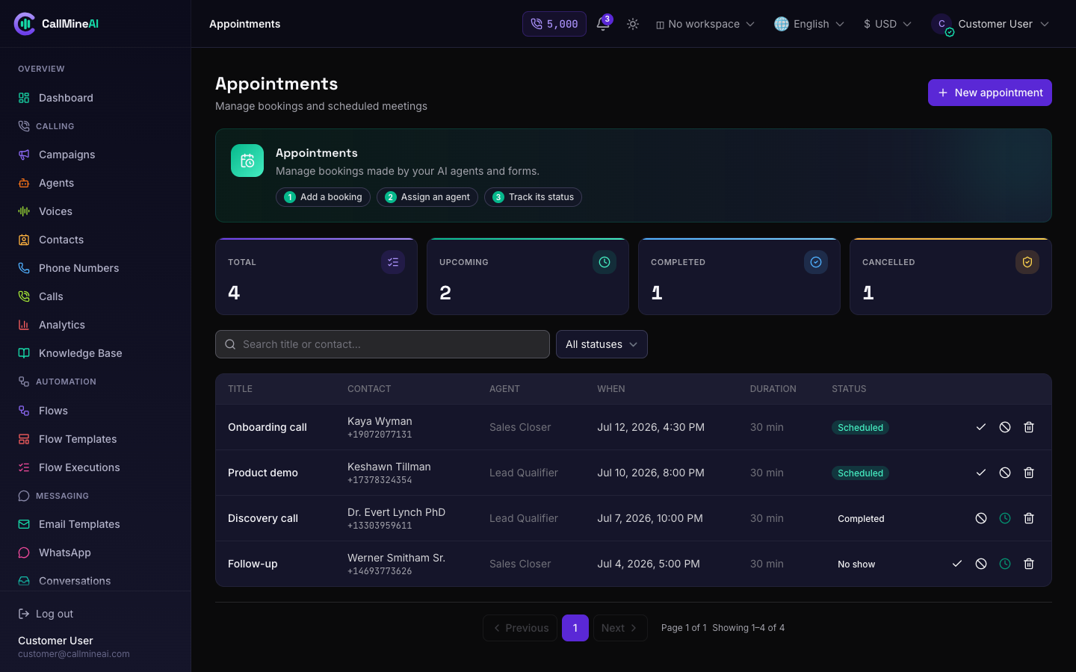Mark Follow-up as completed

click(x=957, y=564)
